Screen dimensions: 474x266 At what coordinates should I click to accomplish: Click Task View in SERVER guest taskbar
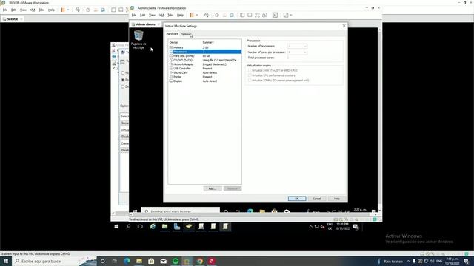pos(140,226)
